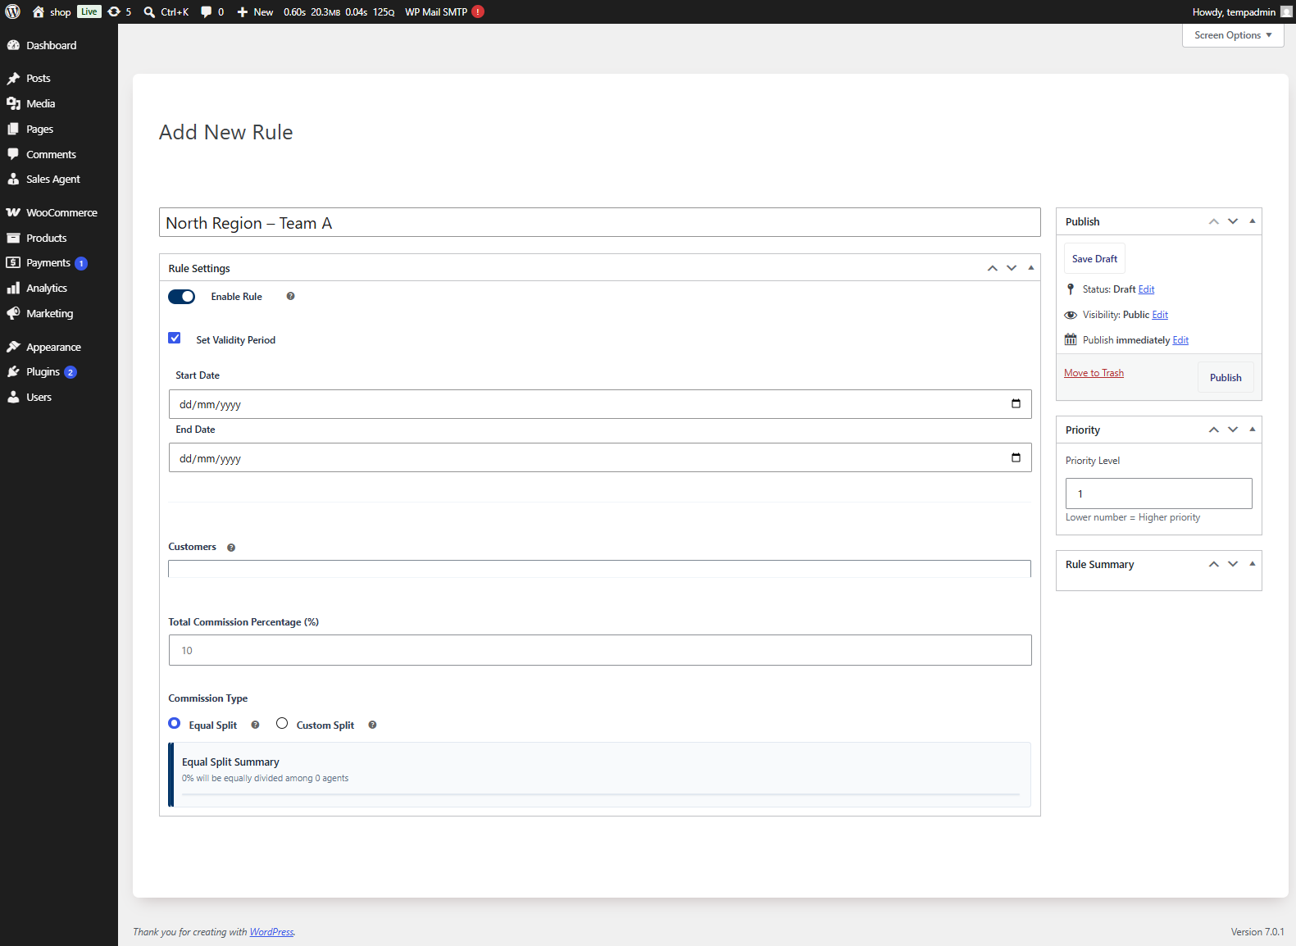
Task: Move Rule Settings panel down
Action: click(x=1012, y=268)
